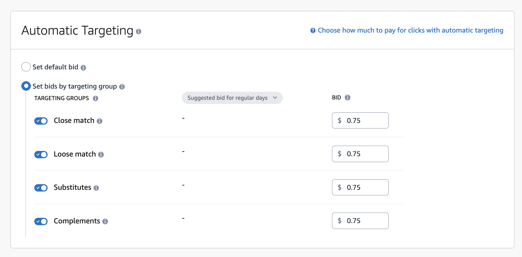Viewport: 522px width, 257px height.
Task: Disable the Close match toggle
Action: click(41, 121)
